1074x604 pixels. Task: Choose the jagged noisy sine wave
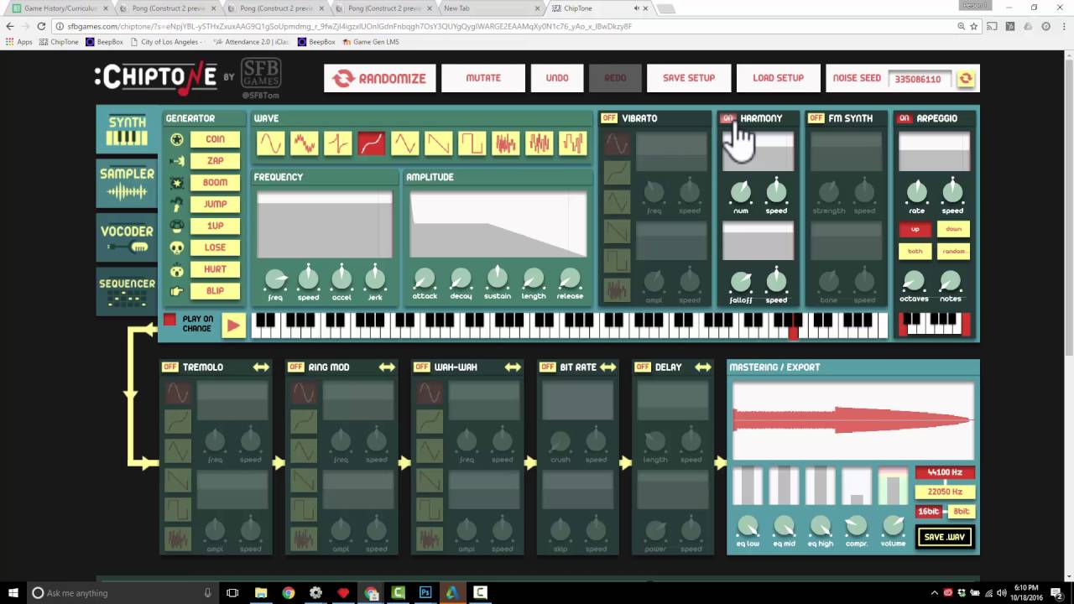[x=304, y=143]
